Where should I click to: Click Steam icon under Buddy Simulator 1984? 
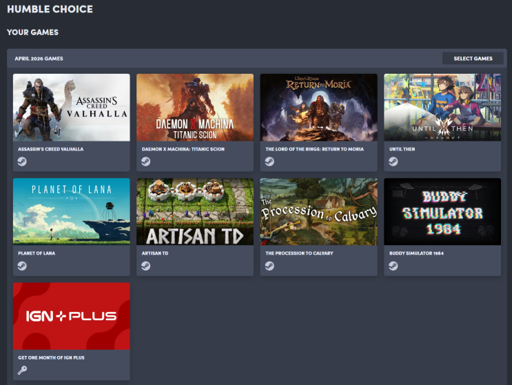[393, 266]
